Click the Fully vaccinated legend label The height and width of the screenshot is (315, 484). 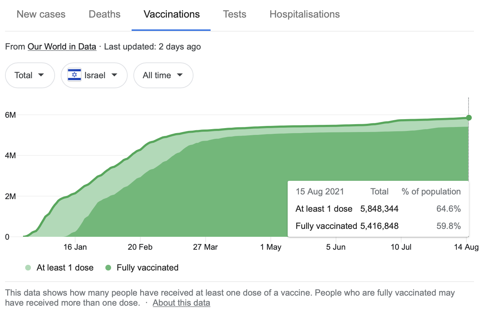pyautogui.click(x=147, y=268)
